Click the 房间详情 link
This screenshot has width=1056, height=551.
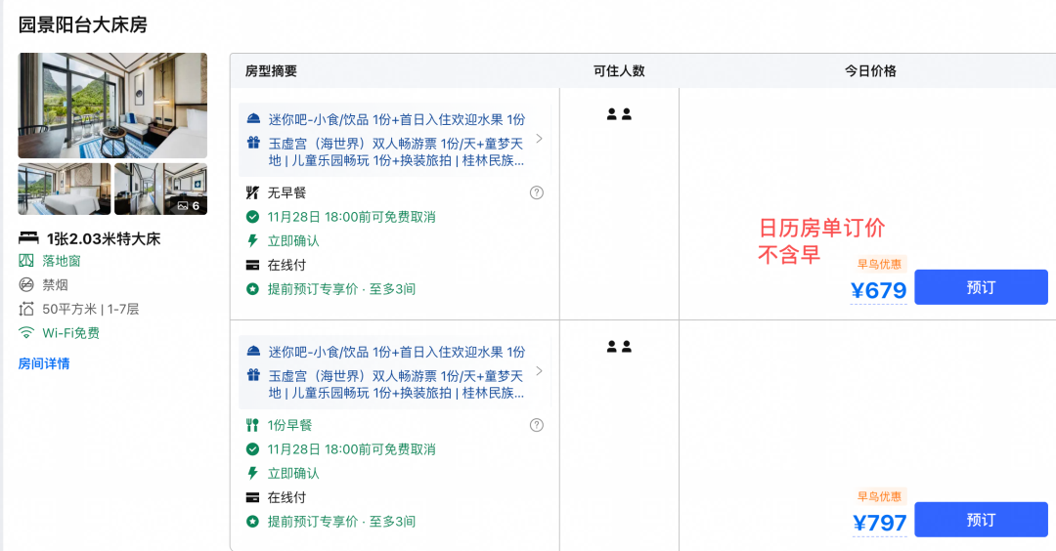tap(44, 364)
